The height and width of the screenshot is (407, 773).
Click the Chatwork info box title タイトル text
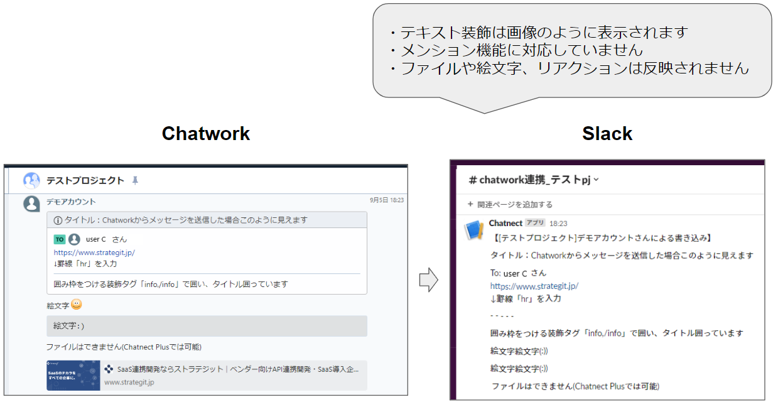186,220
